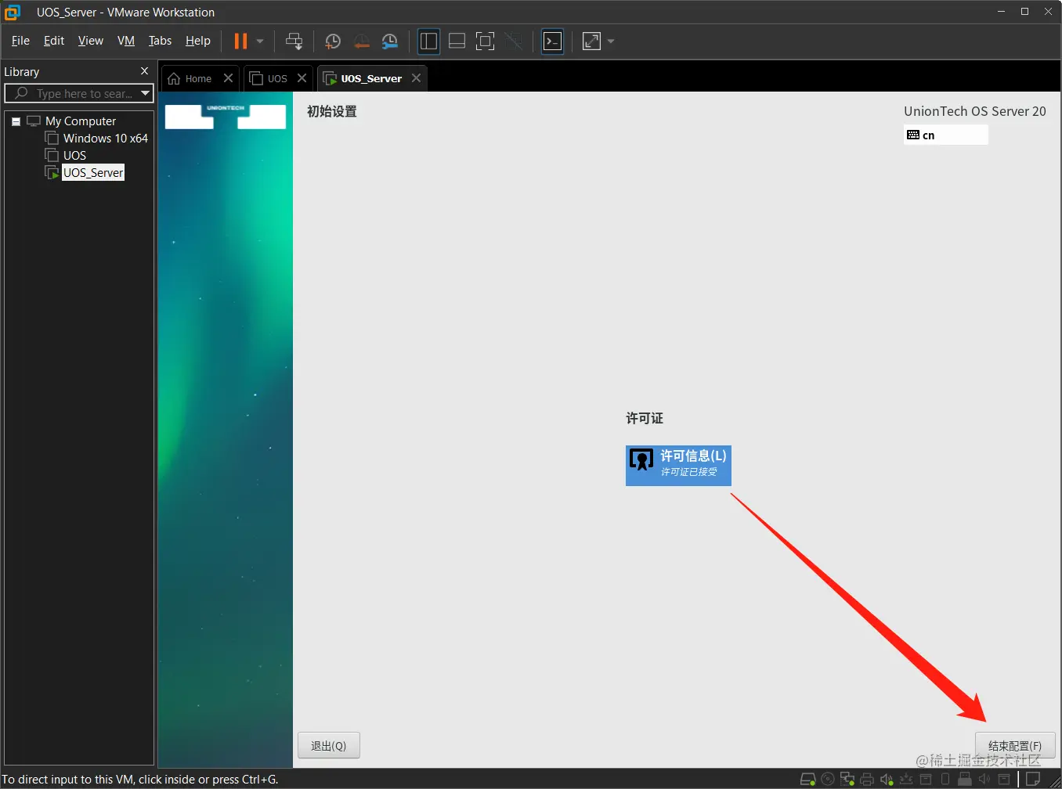The image size is (1062, 789).
Task: Click the UnionTech OS Server 20 label
Action: [x=975, y=111]
